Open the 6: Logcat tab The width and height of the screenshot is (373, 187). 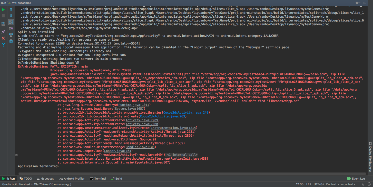[45, 179]
